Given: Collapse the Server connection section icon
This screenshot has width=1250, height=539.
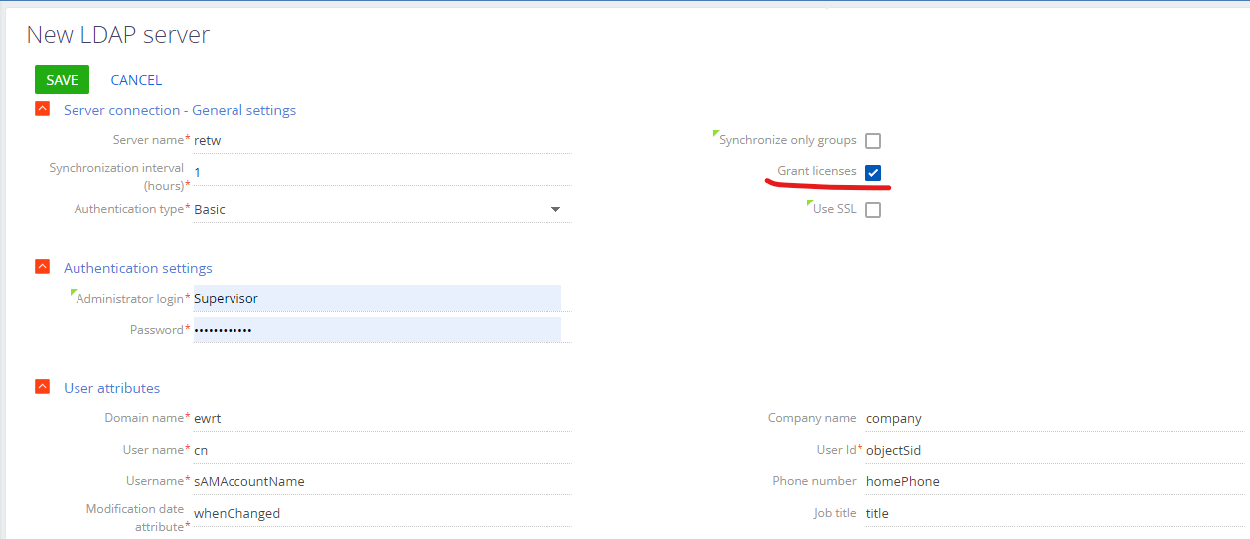Looking at the screenshot, I should tap(42, 110).
